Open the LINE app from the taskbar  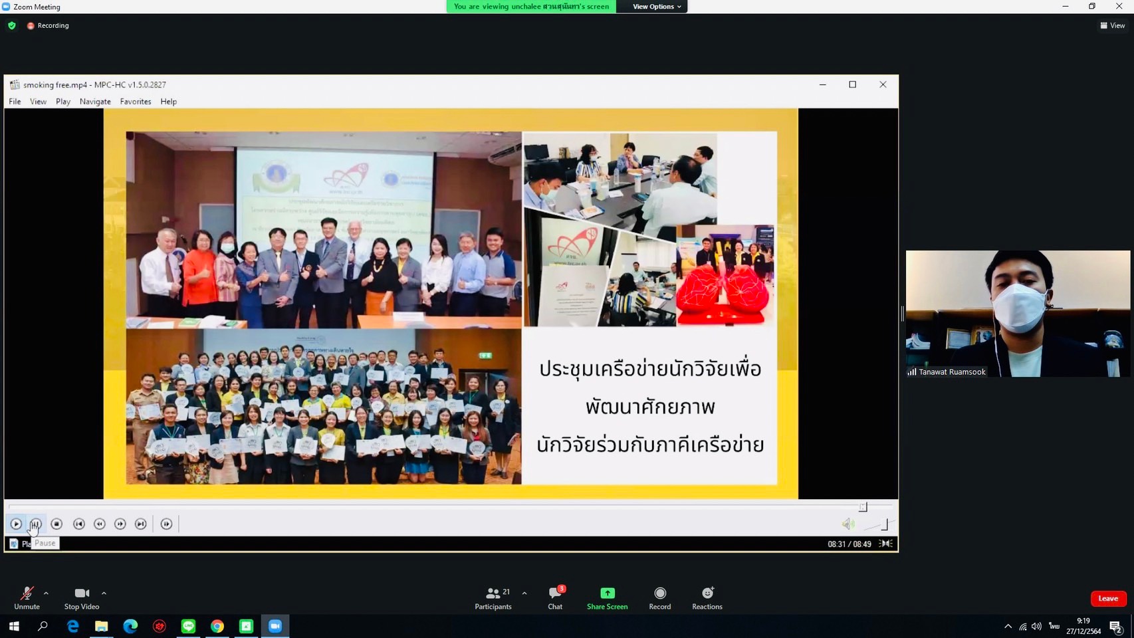coord(188,626)
